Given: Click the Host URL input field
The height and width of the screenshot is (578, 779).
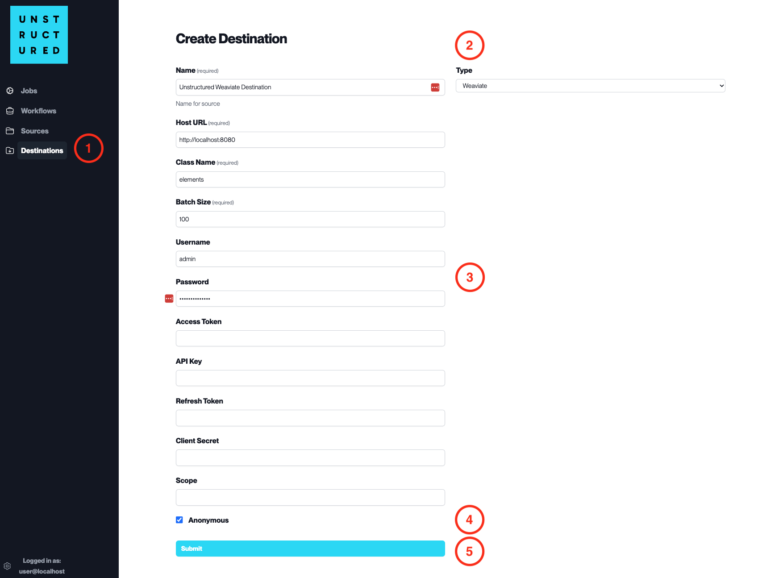Looking at the screenshot, I should [x=310, y=140].
